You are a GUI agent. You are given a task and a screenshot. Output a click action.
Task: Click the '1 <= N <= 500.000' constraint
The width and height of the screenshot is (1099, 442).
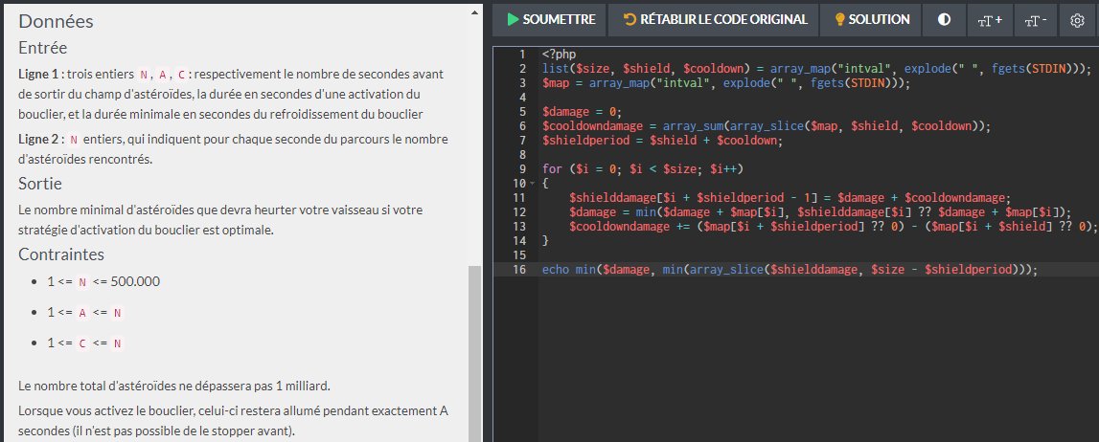[103, 282]
